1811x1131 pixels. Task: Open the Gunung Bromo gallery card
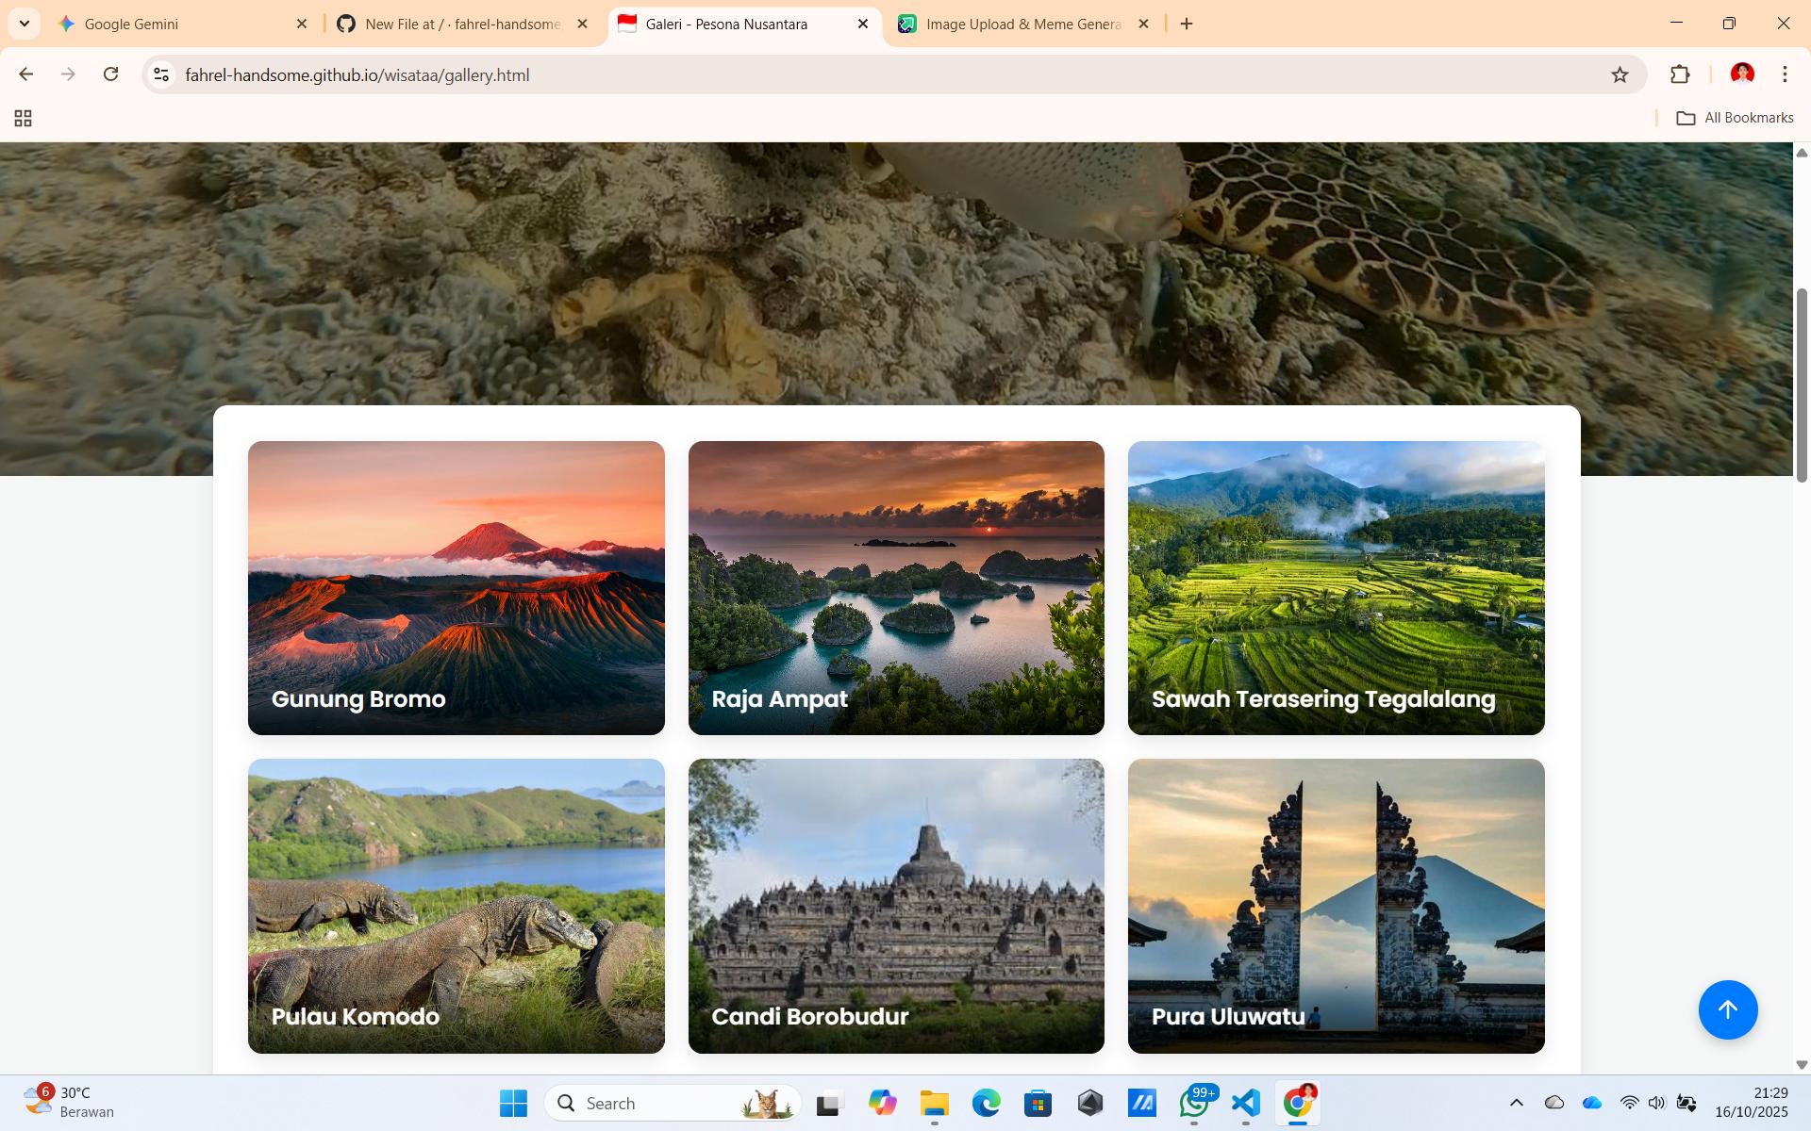pos(456,587)
